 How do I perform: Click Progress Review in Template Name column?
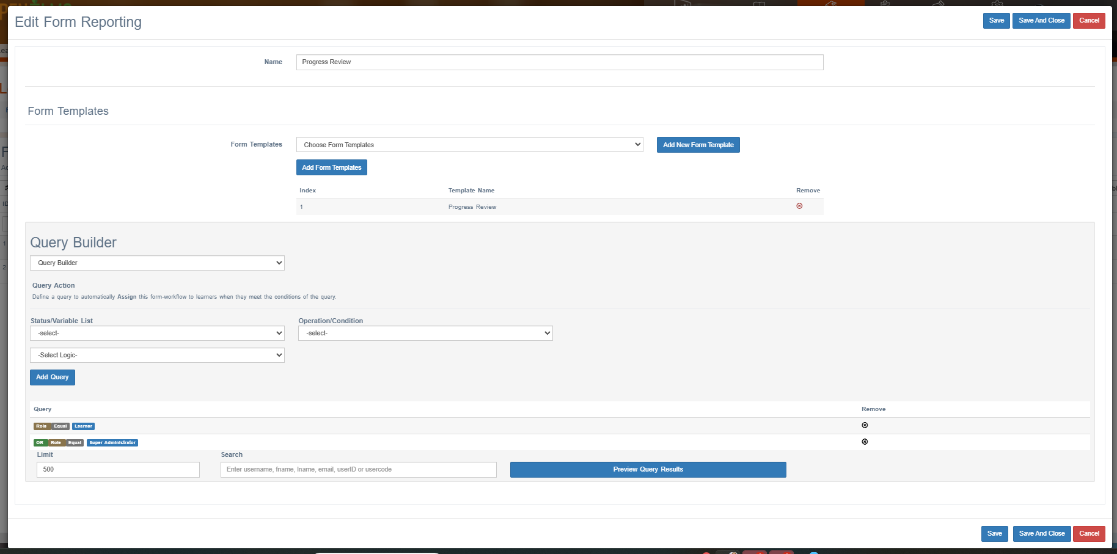pyautogui.click(x=472, y=207)
